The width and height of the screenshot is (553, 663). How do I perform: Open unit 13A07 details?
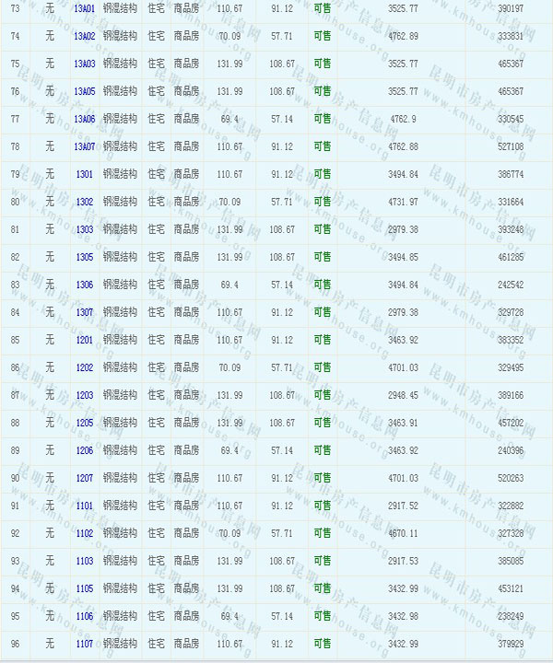pos(84,146)
